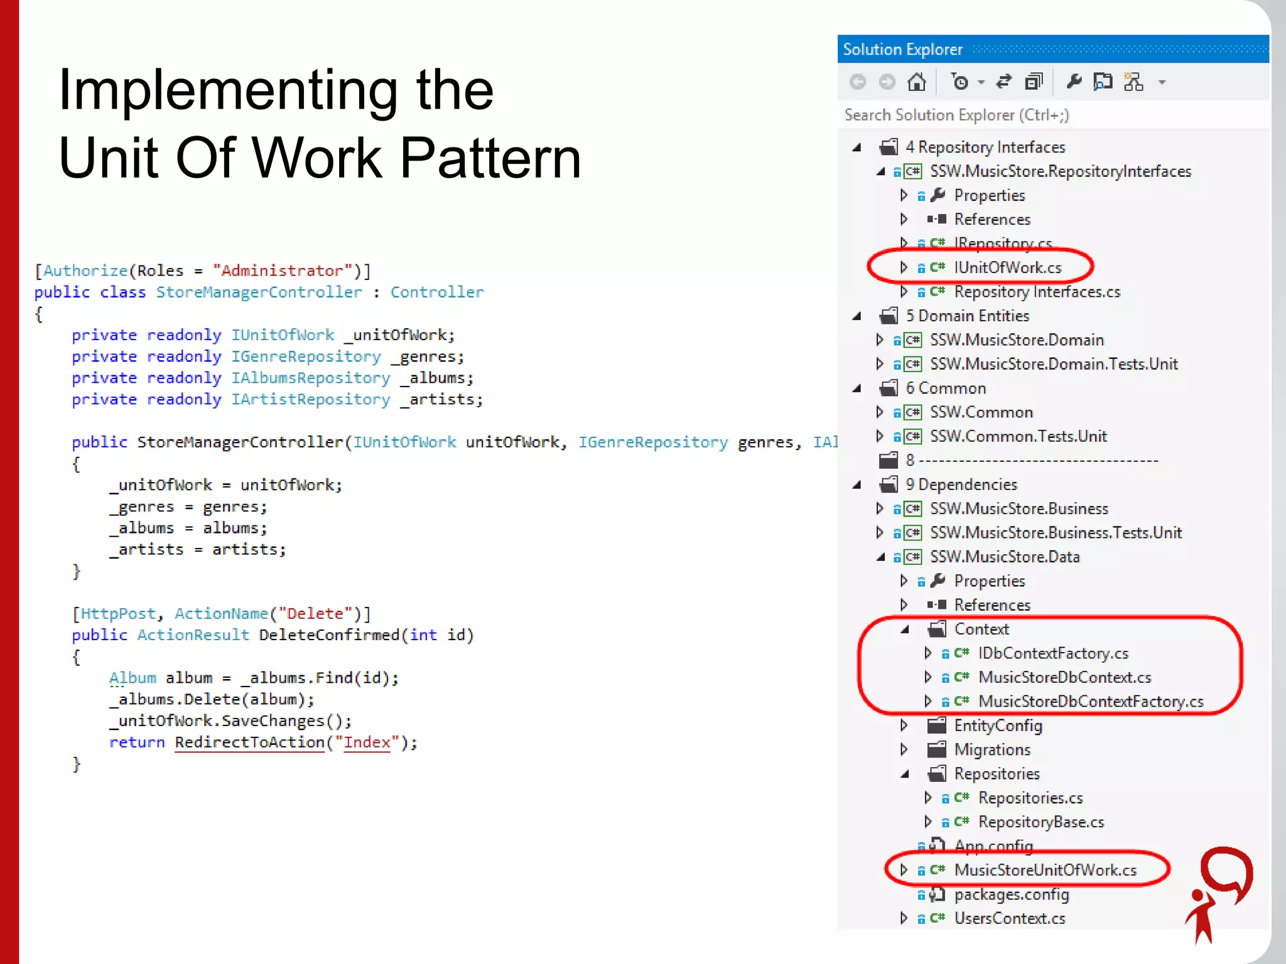Image resolution: width=1286 pixels, height=964 pixels.
Task: Click RedirectToAction call in code
Action: pos(250,742)
